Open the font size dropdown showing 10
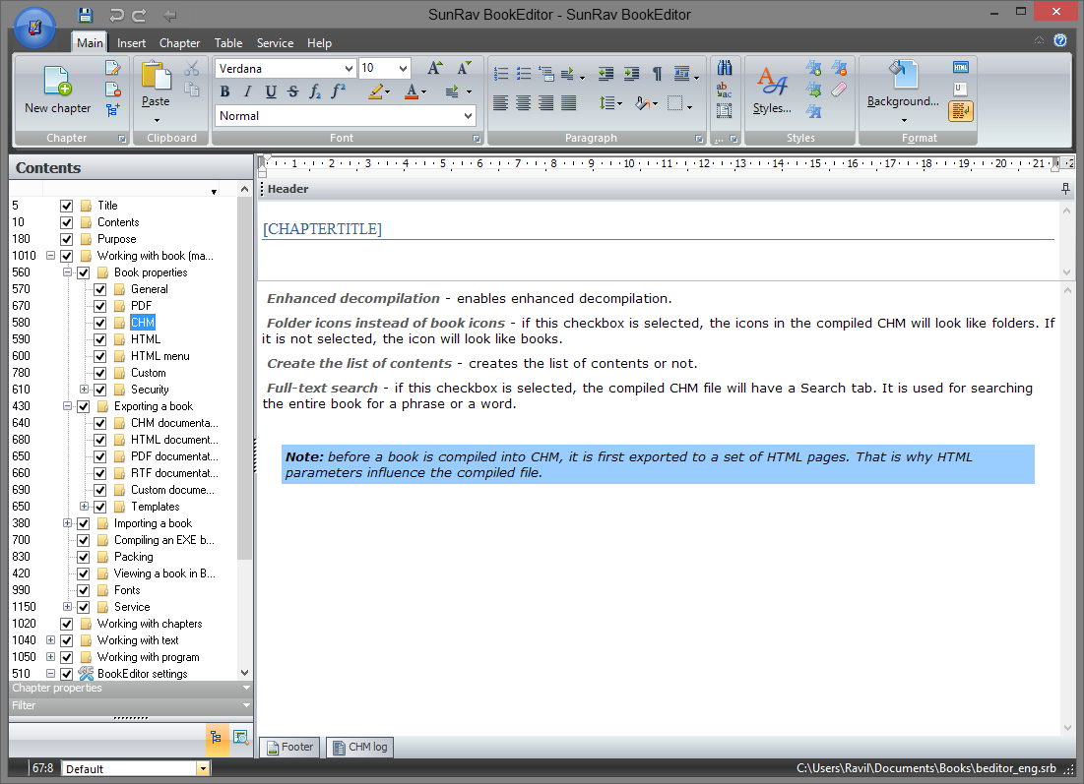The image size is (1084, 784). tap(403, 69)
